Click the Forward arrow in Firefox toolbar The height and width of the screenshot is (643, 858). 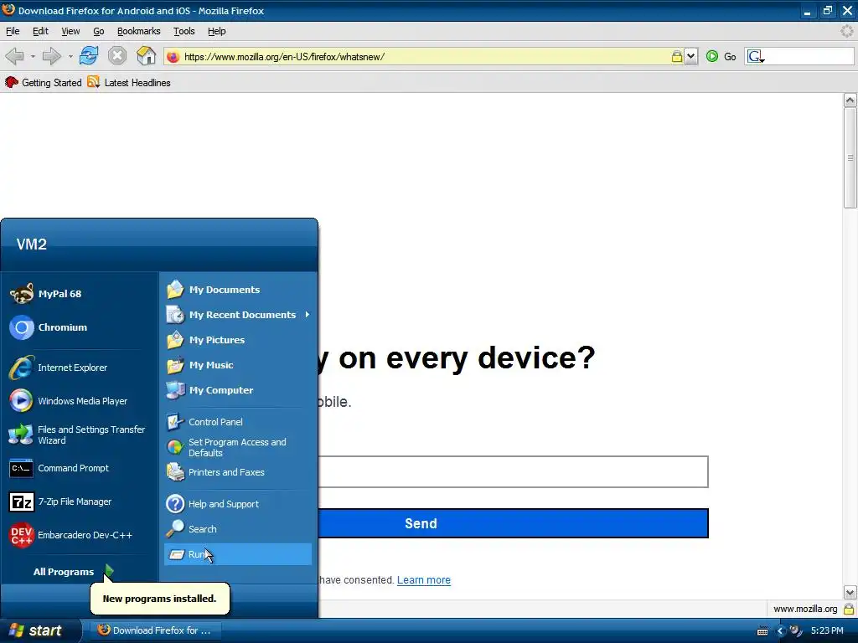[x=51, y=56]
